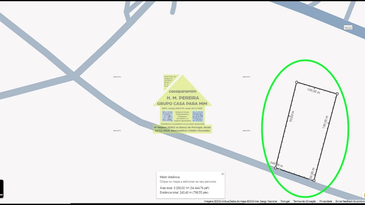The image size is (365, 205).
Task: Click Enviar feedback do produto link
Action: tap(350, 201)
